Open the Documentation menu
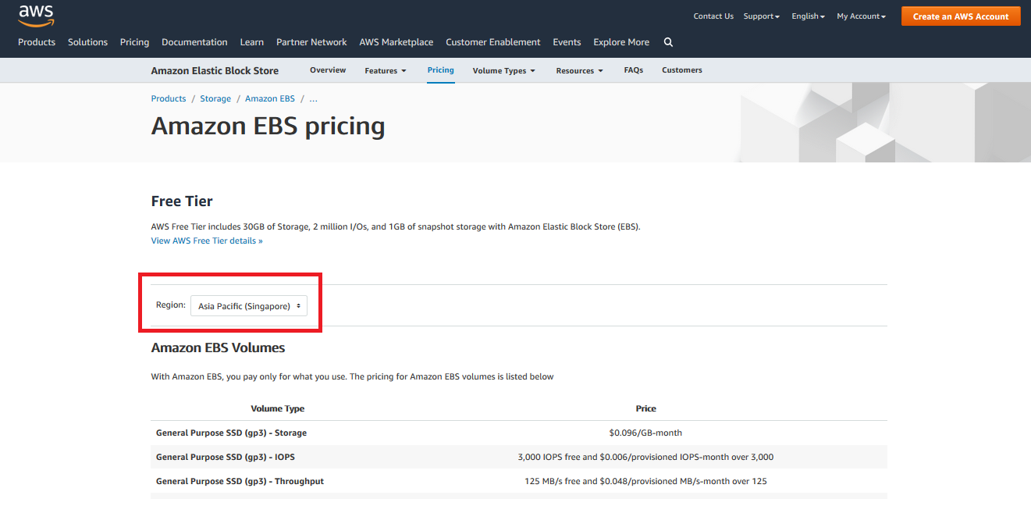 click(x=194, y=42)
